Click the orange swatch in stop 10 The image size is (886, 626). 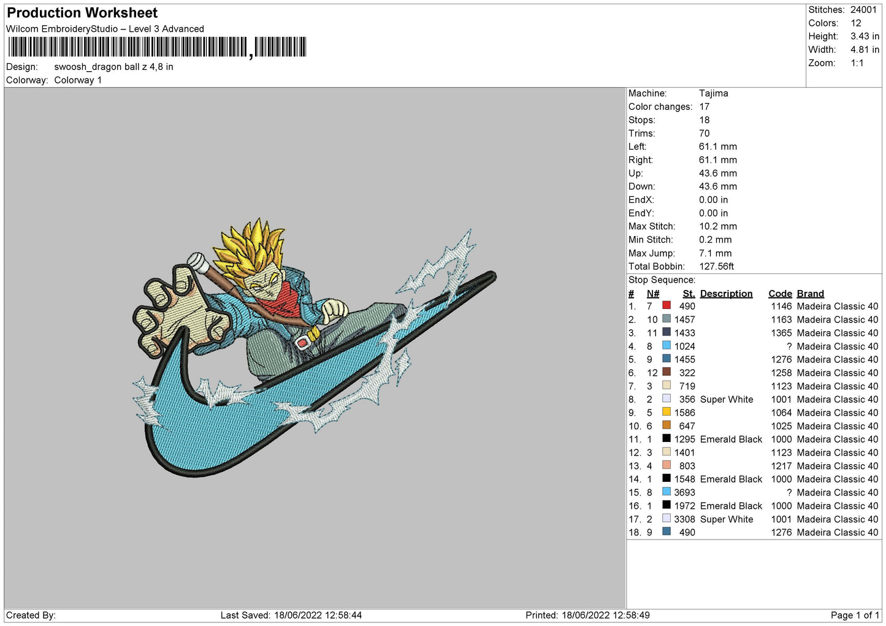666,426
